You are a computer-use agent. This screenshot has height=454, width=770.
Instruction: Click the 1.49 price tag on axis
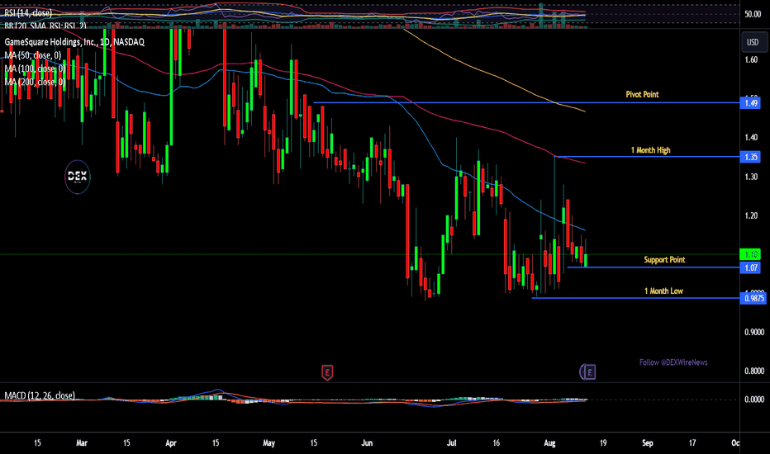pyautogui.click(x=751, y=103)
